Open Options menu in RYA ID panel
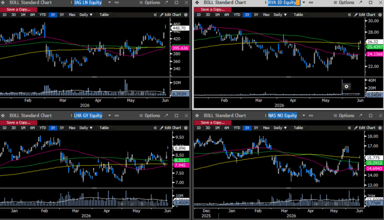Viewport: 384px width, 220px height. pos(344,3)
